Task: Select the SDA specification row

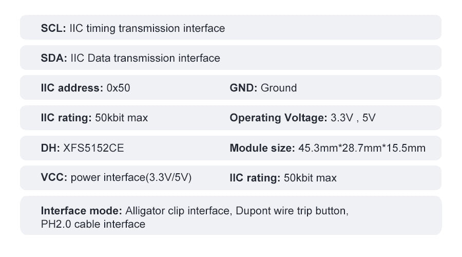Action: point(230,58)
